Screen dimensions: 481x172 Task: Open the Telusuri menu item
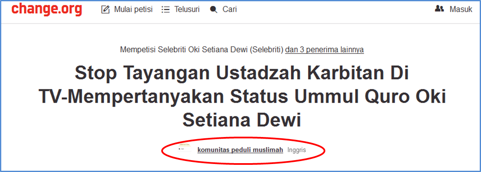coord(187,10)
